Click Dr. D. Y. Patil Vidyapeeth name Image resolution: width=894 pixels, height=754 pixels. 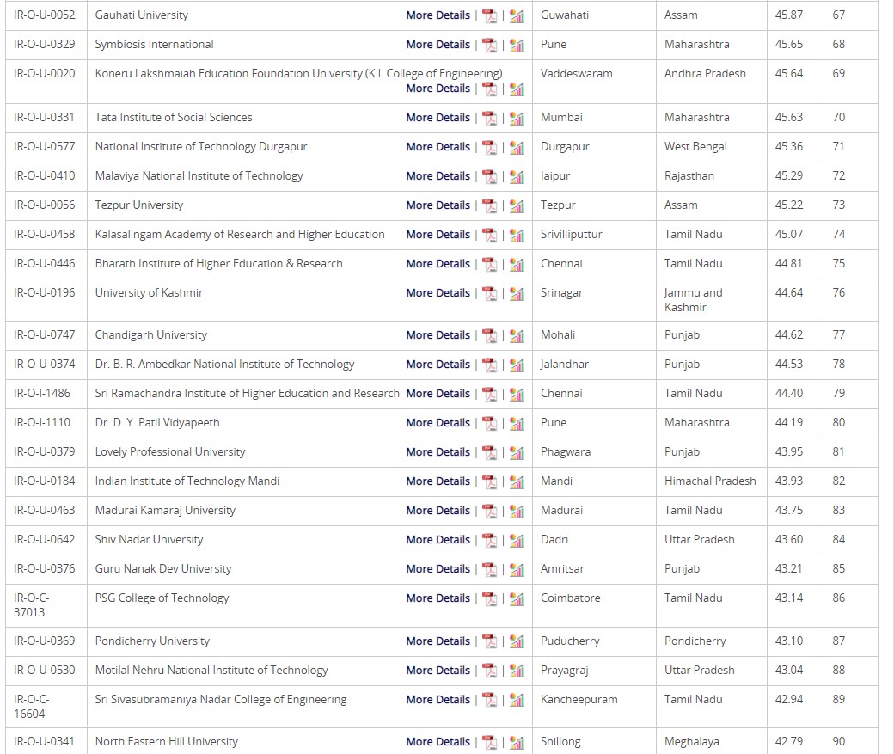(x=157, y=423)
